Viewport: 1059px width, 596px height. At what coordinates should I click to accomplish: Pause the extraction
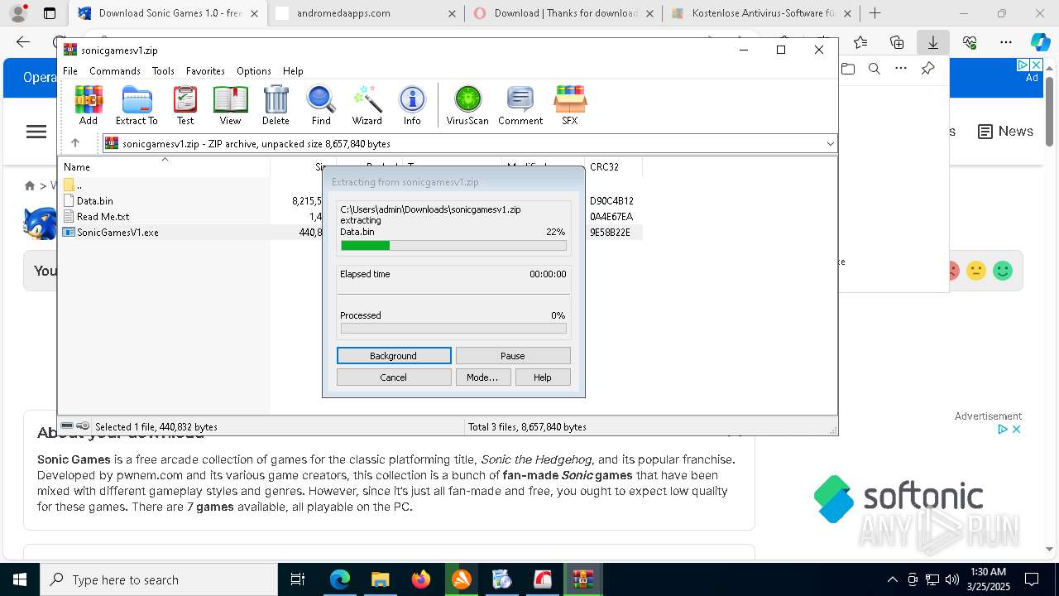pos(513,356)
